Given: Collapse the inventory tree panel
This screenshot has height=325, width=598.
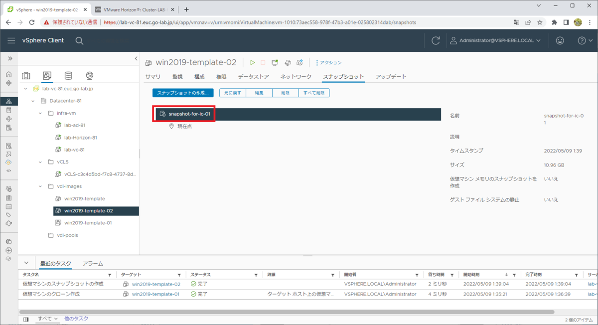Looking at the screenshot, I should click(136, 59).
